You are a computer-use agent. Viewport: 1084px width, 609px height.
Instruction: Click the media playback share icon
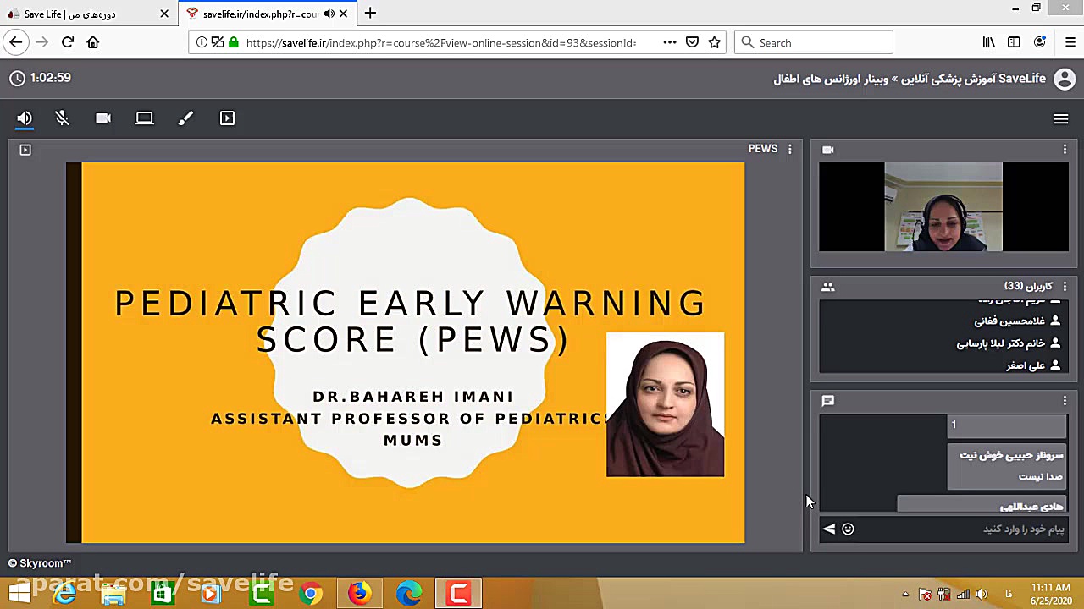(227, 118)
